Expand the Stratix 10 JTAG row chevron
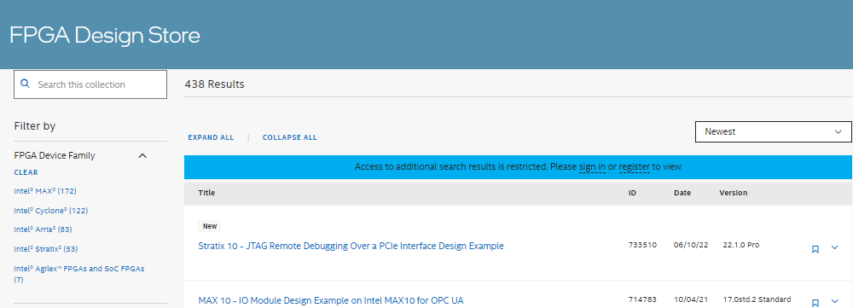This screenshot has width=853, height=308. (x=835, y=248)
